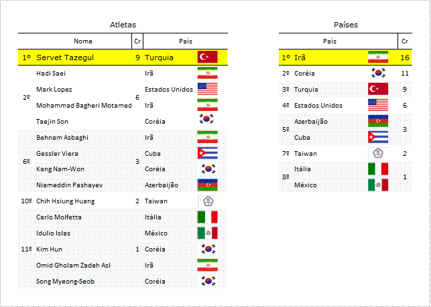Select Taiwan emblem next to Chih Hsiung Huang

click(208, 201)
